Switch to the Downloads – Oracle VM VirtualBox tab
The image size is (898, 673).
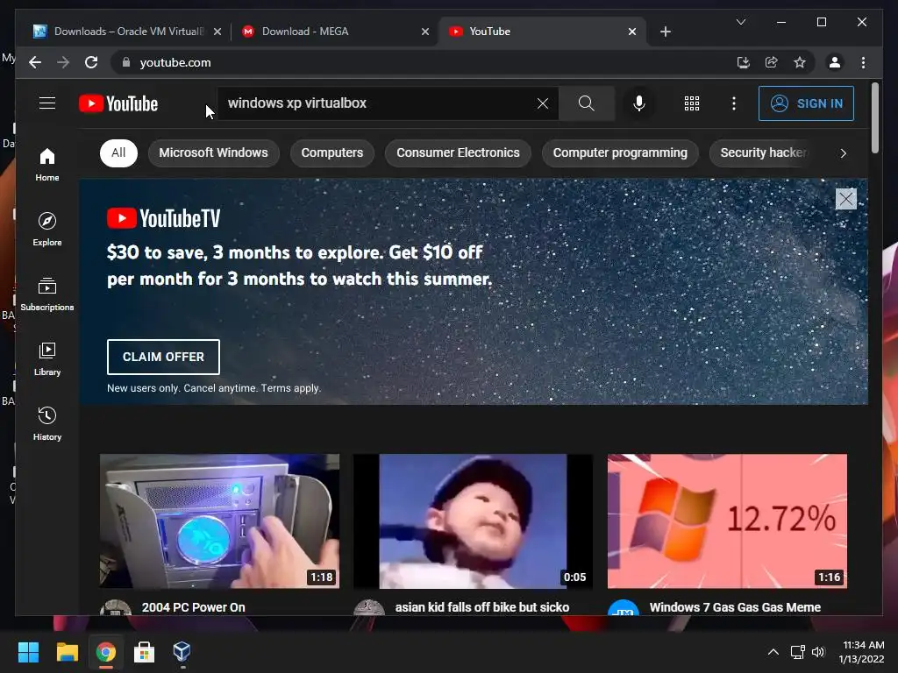click(127, 32)
